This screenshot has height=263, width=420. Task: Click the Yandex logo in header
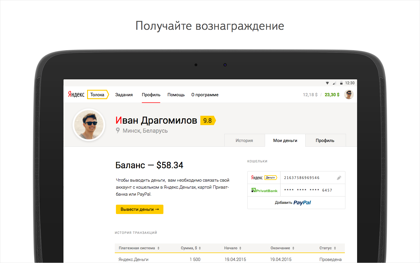76,94
